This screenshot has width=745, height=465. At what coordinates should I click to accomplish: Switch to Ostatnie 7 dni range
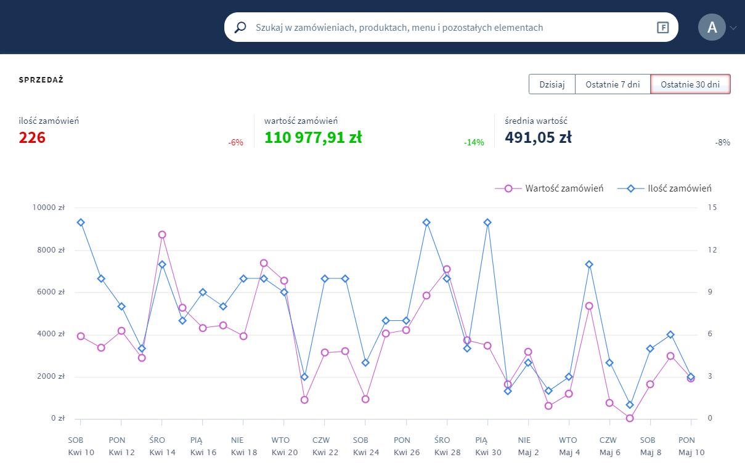pyautogui.click(x=613, y=84)
